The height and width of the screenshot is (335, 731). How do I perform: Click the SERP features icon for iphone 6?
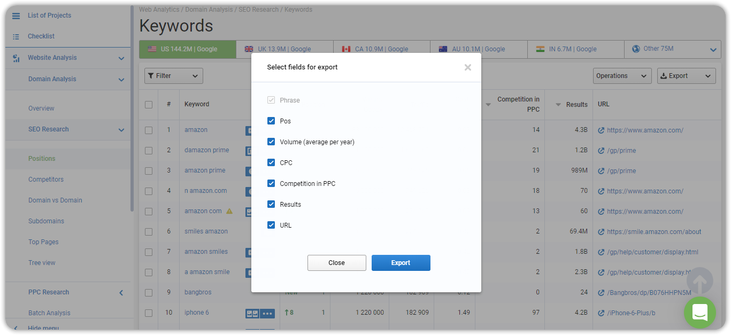pyautogui.click(x=252, y=313)
